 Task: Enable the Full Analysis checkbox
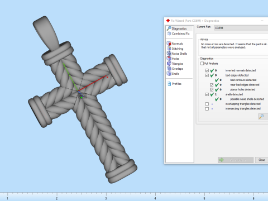(202, 64)
